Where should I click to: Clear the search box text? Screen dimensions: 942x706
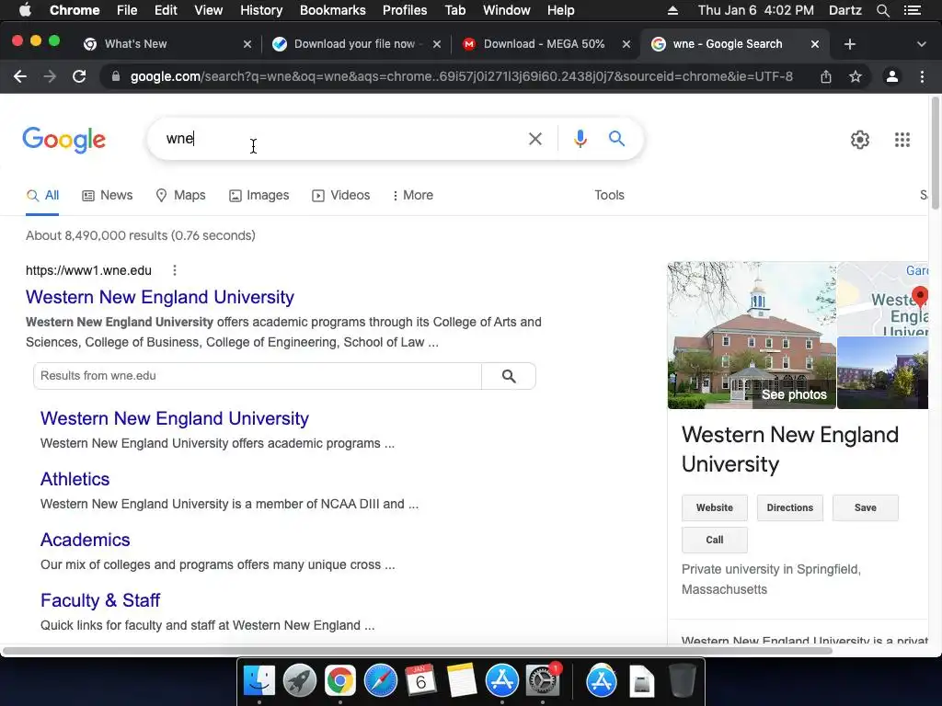[534, 139]
